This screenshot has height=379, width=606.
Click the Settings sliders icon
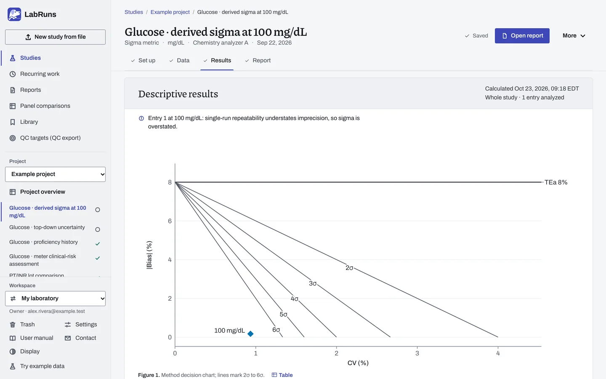68,325
